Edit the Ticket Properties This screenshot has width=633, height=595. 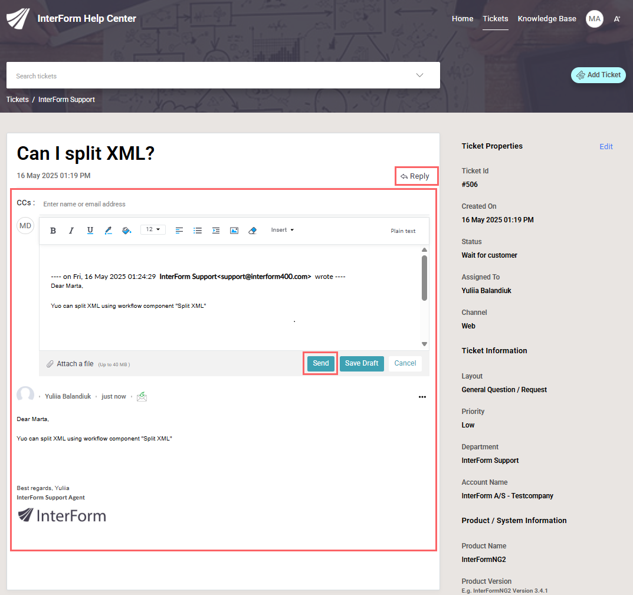606,146
